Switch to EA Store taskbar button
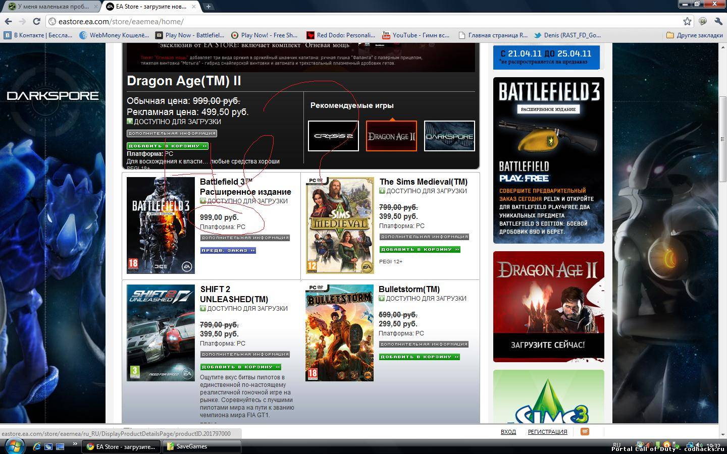This screenshot has height=454, width=727. point(122,446)
